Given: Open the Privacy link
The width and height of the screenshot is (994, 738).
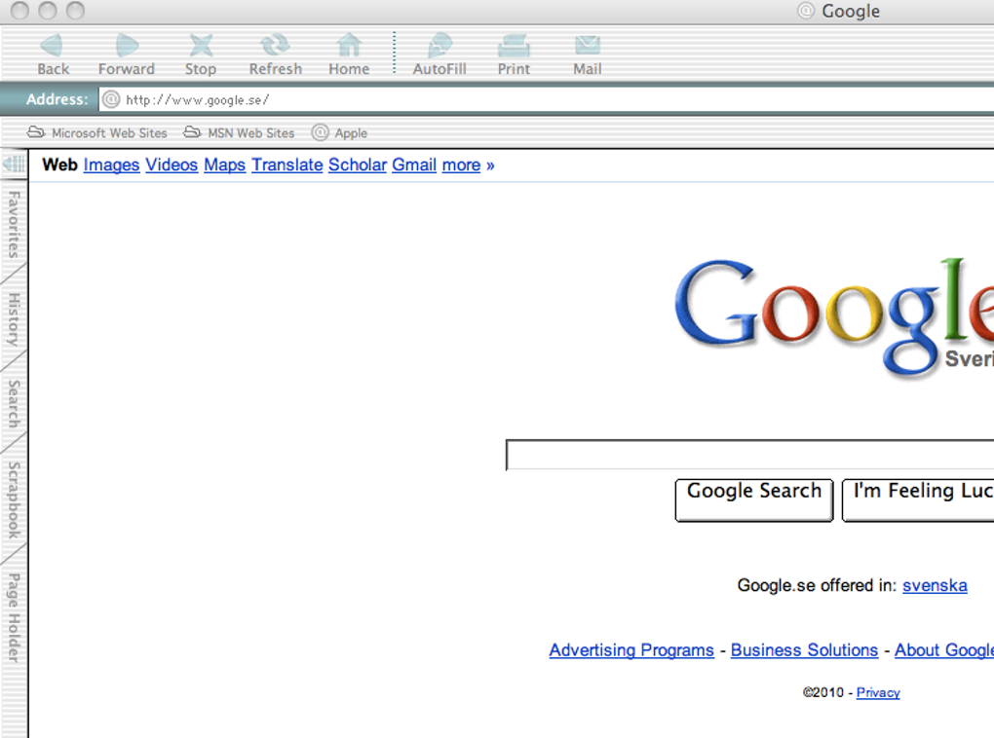Looking at the screenshot, I should click(x=878, y=692).
